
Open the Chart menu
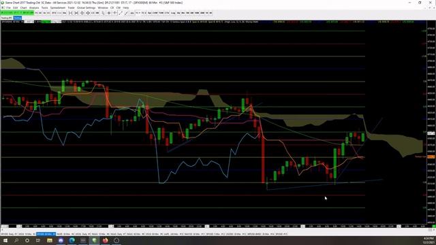pos(23,7)
